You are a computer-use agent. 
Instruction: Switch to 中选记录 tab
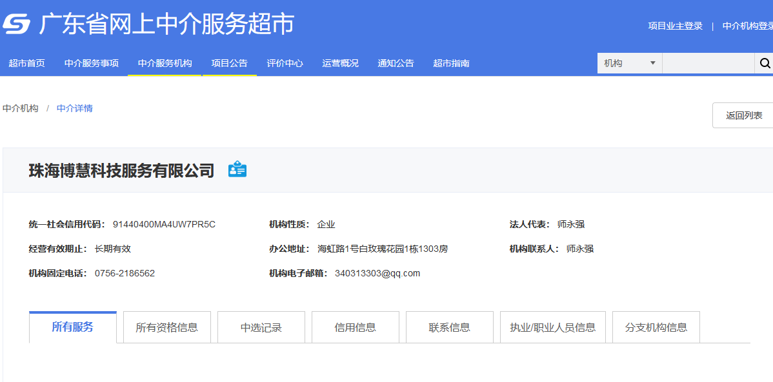click(x=261, y=327)
